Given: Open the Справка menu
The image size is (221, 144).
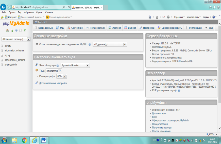Looking at the screenshot, I should [49, 12].
